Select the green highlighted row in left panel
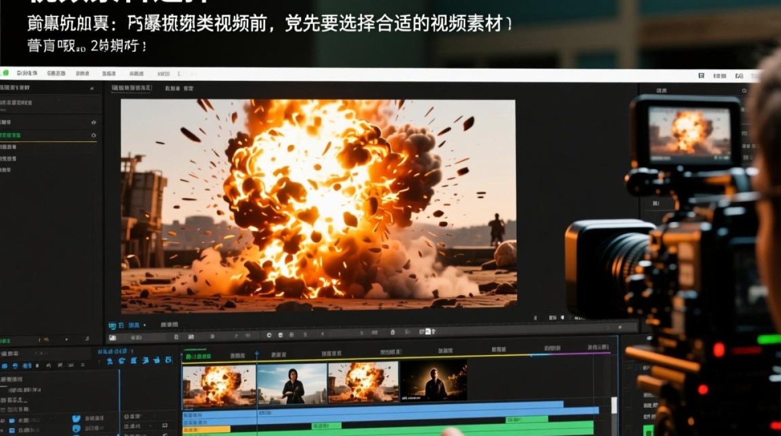This screenshot has width=781, height=436. point(49,135)
